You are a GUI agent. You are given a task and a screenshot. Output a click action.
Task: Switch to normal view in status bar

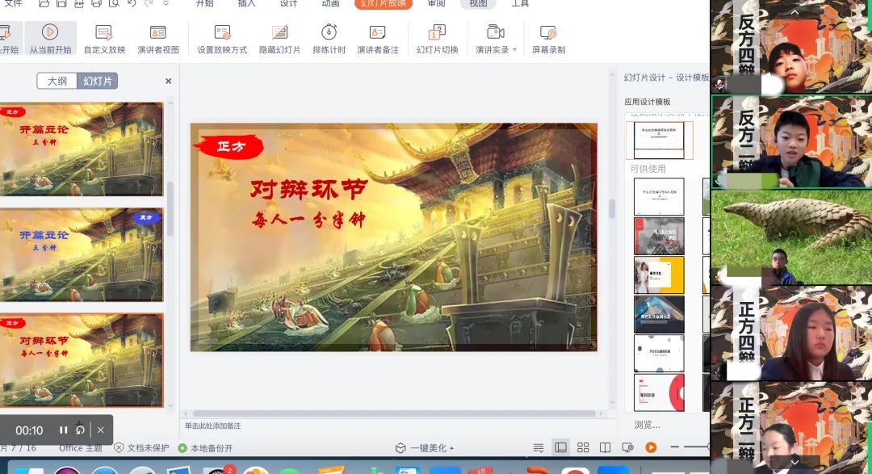(560, 448)
